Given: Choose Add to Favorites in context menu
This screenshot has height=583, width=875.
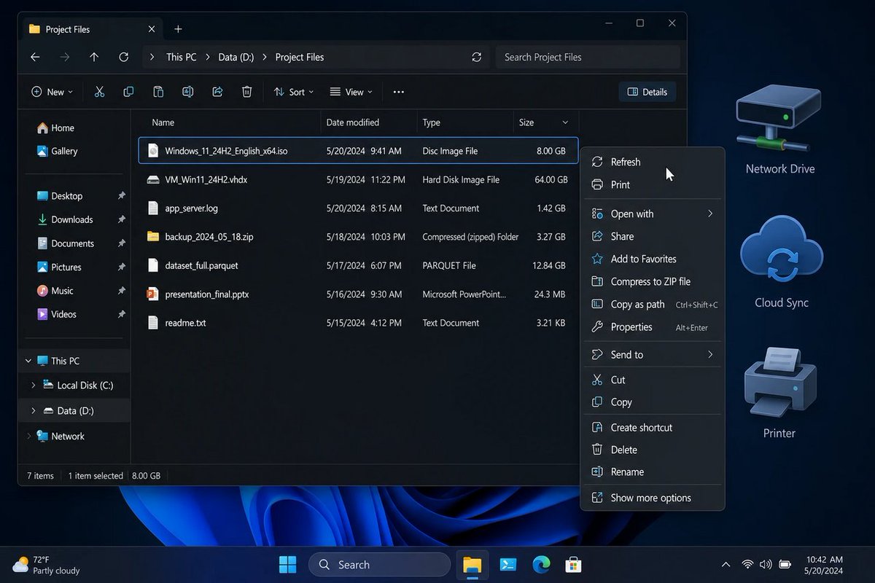Looking at the screenshot, I should 653,259.
